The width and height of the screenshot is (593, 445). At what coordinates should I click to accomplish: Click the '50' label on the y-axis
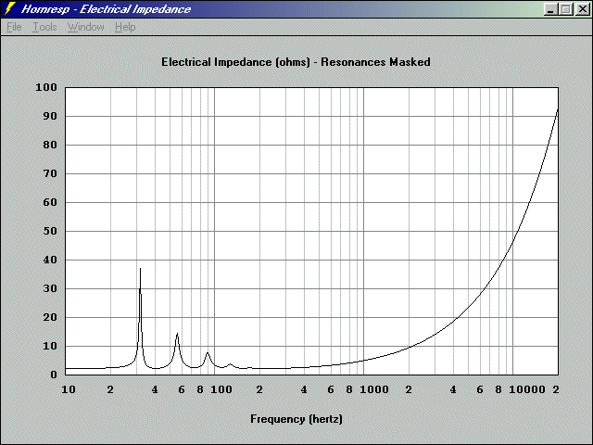[49, 231]
